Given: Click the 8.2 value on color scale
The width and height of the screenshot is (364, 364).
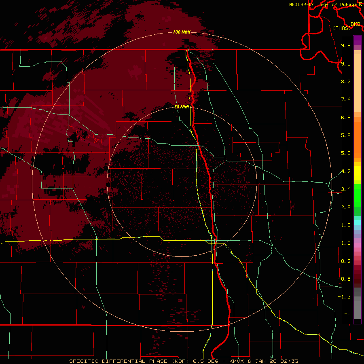Looking at the screenshot, I should [x=346, y=81].
